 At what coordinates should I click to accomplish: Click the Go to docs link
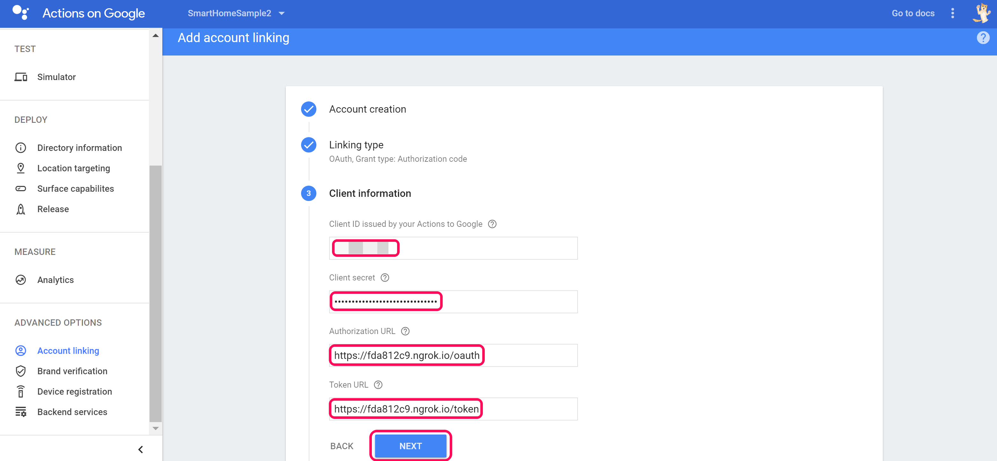coord(912,13)
